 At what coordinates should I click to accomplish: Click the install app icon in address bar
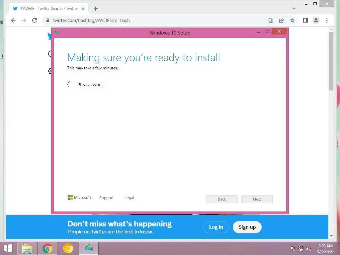pos(271,20)
